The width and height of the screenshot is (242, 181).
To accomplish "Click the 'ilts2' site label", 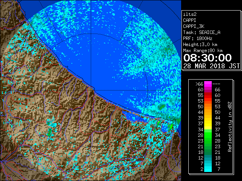I will coord(190,14).
